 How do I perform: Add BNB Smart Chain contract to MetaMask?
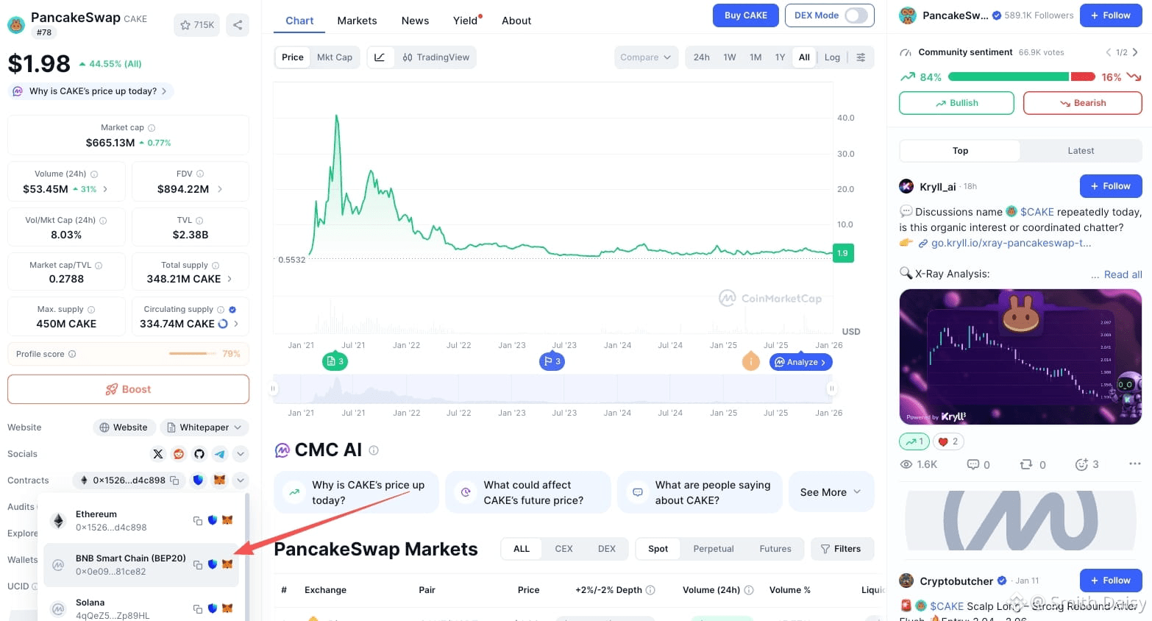(x=227, y=564)
